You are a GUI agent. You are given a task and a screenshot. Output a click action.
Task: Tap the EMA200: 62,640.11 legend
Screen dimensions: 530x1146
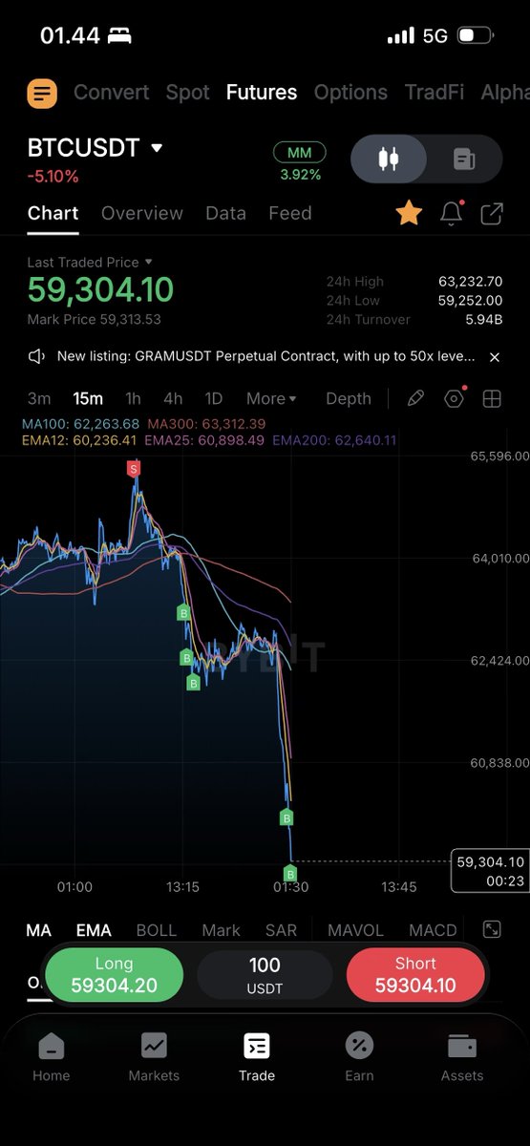click(334, 440)
